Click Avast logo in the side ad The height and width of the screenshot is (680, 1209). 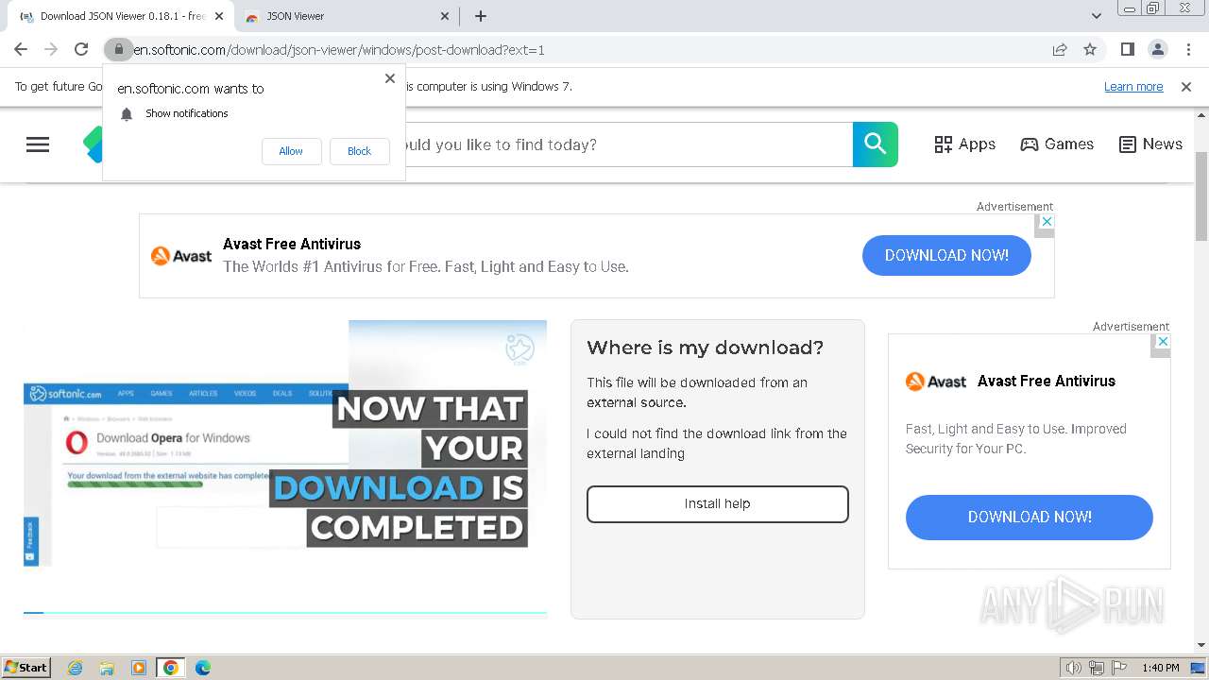(936, 382)
